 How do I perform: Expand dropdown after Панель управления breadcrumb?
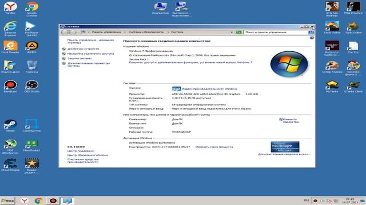125,32
